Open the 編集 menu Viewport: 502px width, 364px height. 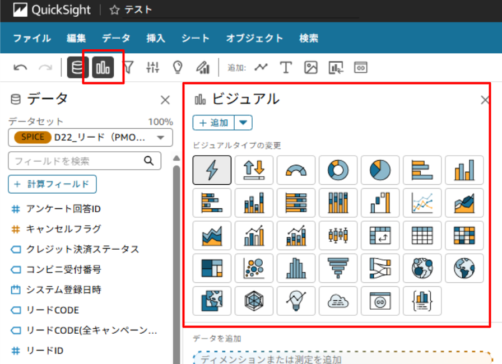tap(76, 38)
